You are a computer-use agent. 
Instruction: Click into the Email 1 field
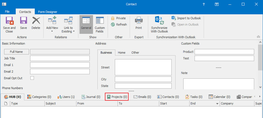click(60, 65)
